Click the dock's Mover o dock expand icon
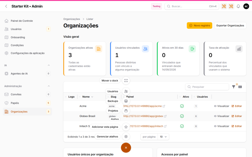 pyautogui.click(x=126, y=81)
